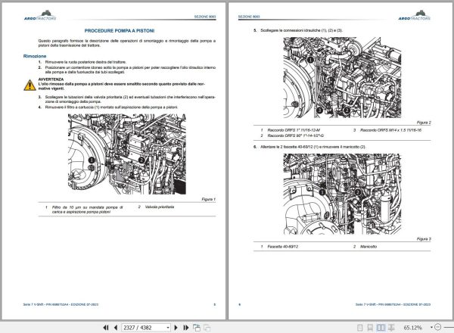Viewport: 454px width, 333px height.
Task: Click the zoom slider track
Action: [448, 327]
